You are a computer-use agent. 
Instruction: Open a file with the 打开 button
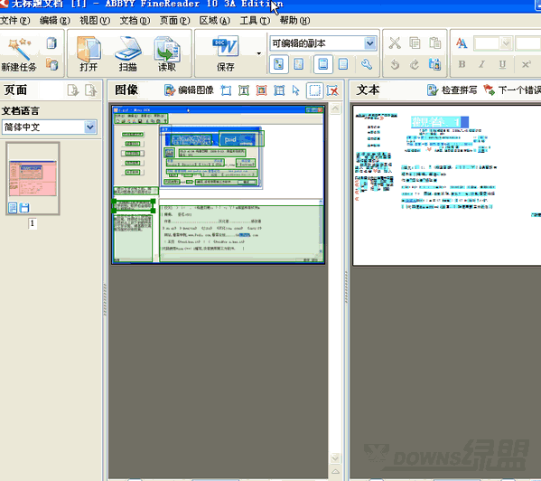point(89,54)
